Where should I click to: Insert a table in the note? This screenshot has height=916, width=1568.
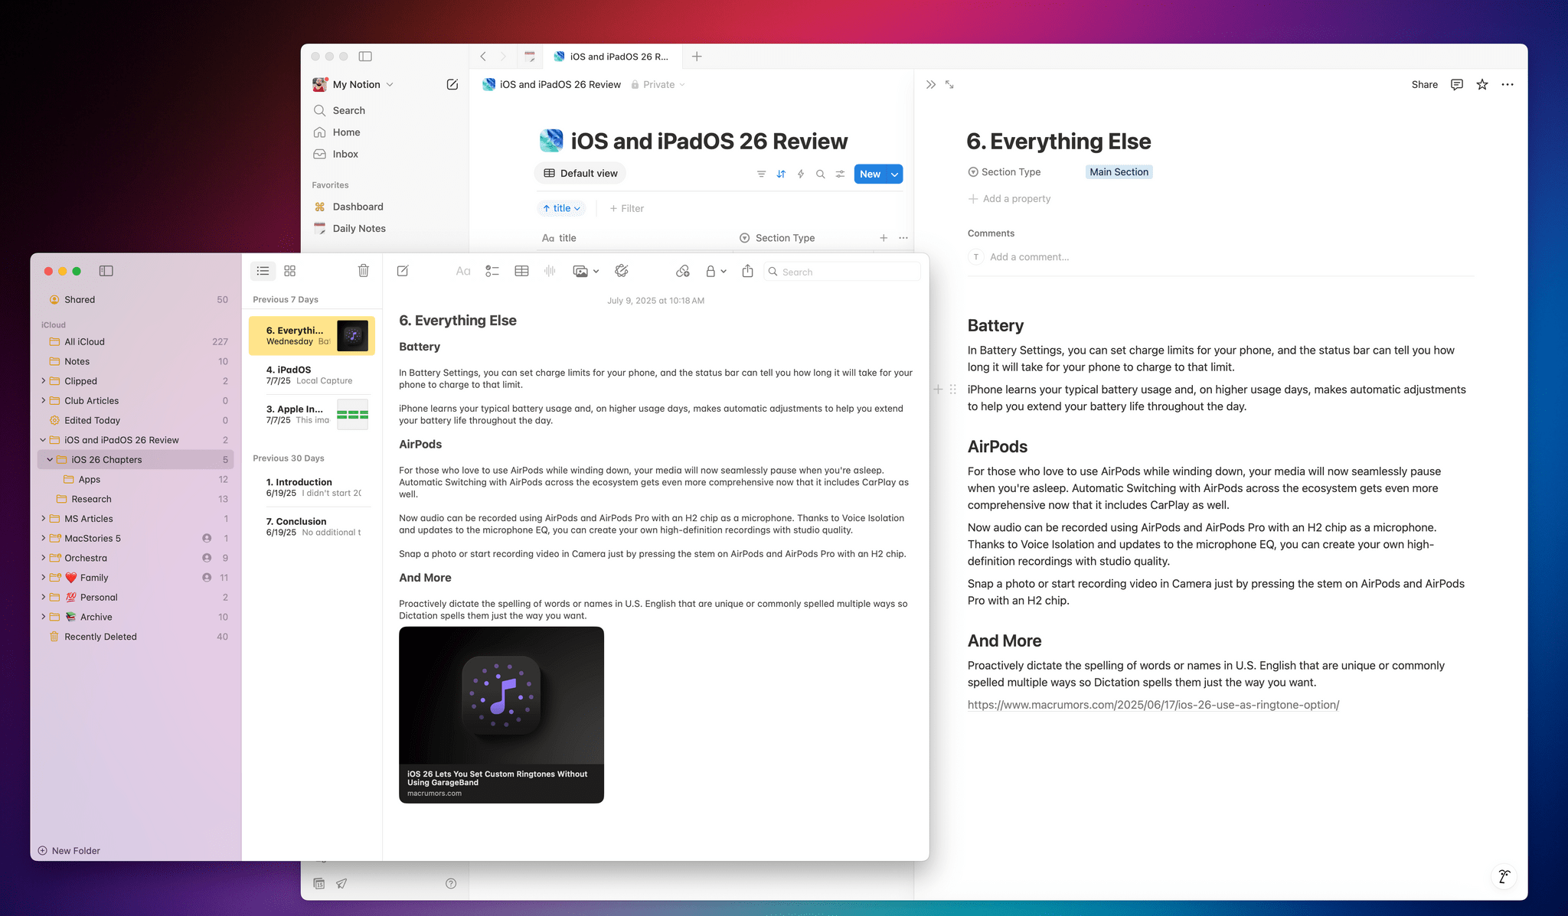pos(521,272)
